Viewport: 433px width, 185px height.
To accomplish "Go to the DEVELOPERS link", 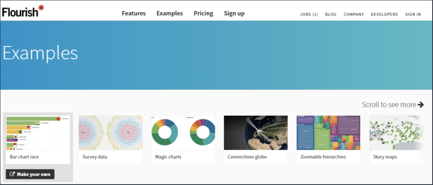I will coord(384,14).
